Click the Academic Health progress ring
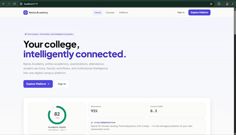236x135 pixels. coord(57,115)
